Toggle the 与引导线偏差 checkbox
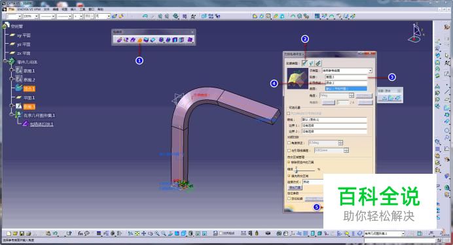Image resolution: width=453 pixels, height=245 pixels. pos(289,150)
